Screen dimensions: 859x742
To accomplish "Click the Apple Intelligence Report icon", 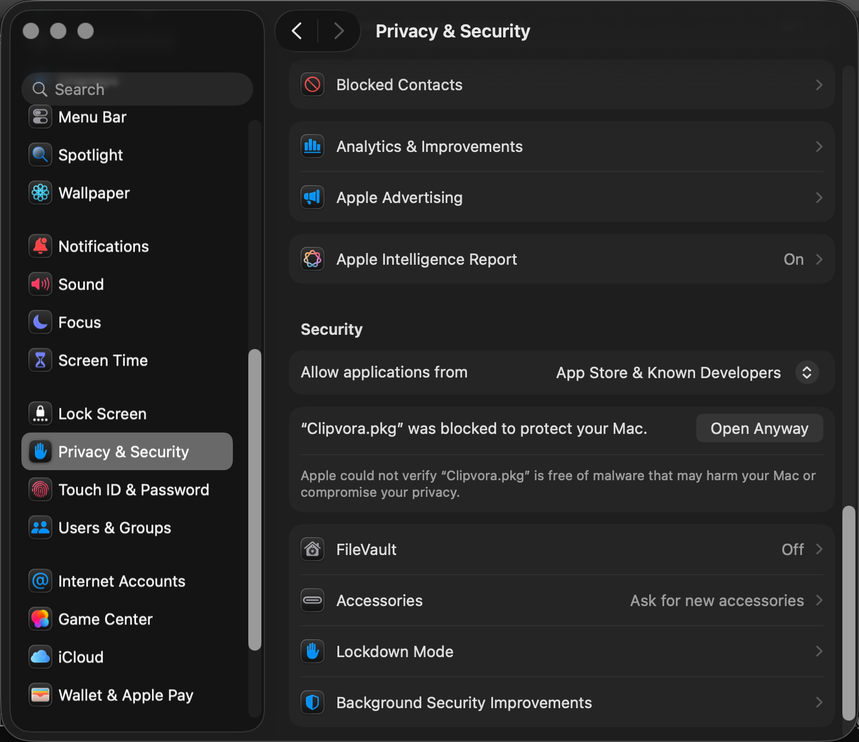I will 312,259.
